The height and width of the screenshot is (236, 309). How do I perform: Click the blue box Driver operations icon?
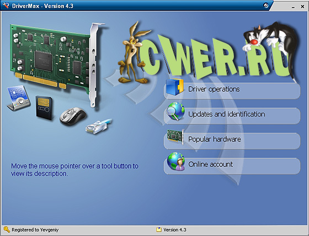coord(175,87)
